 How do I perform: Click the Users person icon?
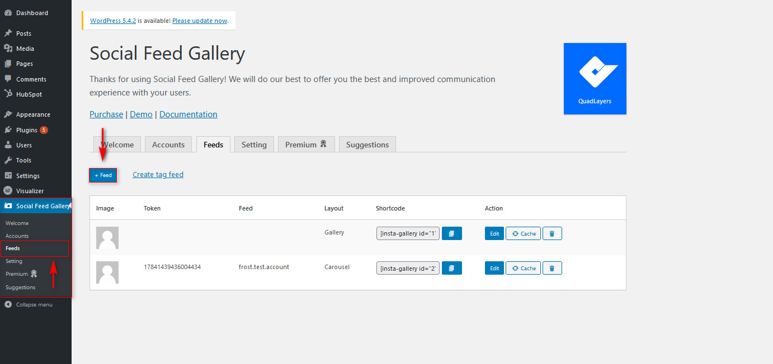click(x=8, y=145)
